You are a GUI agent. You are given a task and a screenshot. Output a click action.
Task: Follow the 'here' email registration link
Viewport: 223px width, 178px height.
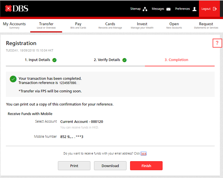(x=144, y=153)
